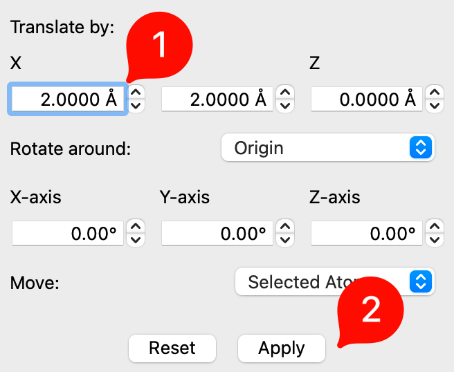Screen dimensions: 454x372
Task: Click the X translation input field
Action: pyautogui.click(x=66, y=100)
